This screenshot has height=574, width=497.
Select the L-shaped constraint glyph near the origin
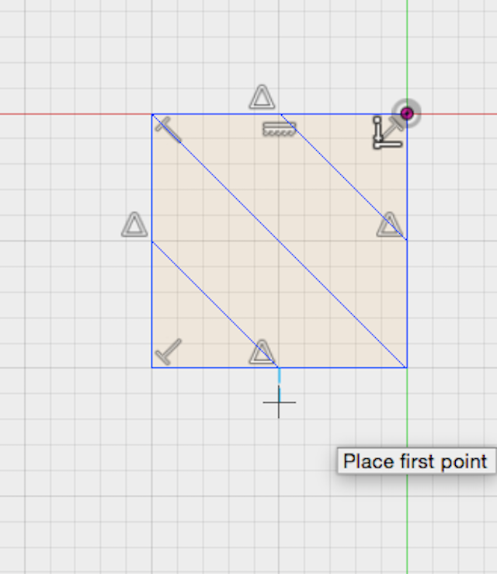[388, 133]
